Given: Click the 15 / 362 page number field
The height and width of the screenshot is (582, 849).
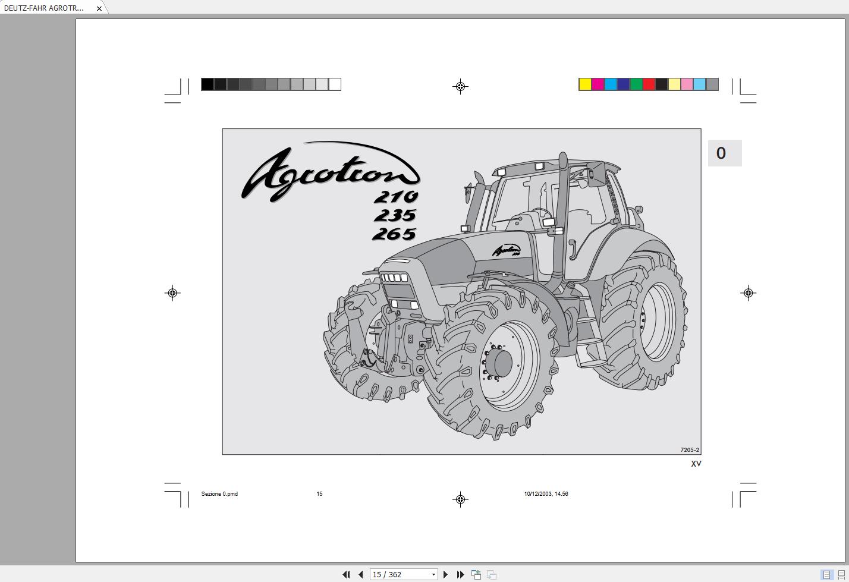Looking at the screenshot, I should [398, 574].
